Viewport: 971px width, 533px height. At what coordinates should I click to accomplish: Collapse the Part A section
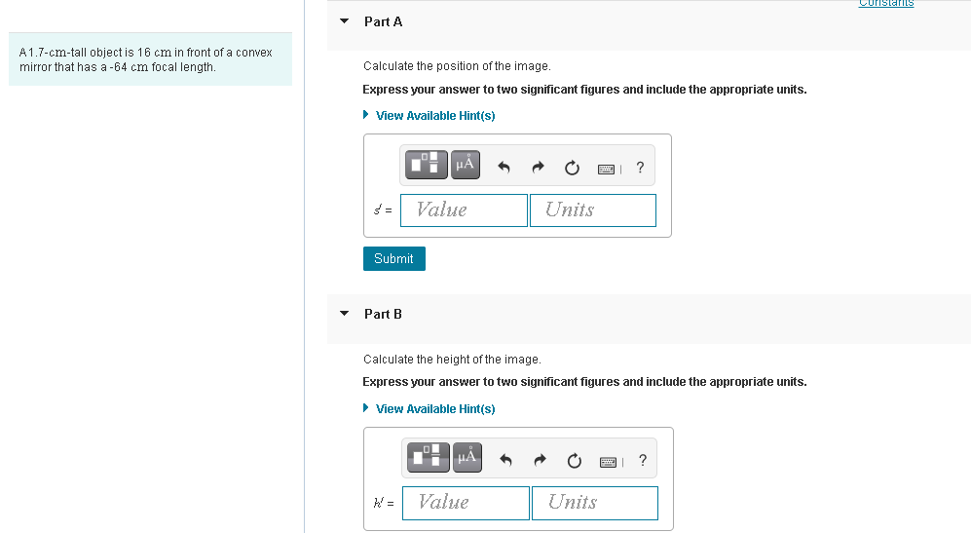click(x=345, y=21)
